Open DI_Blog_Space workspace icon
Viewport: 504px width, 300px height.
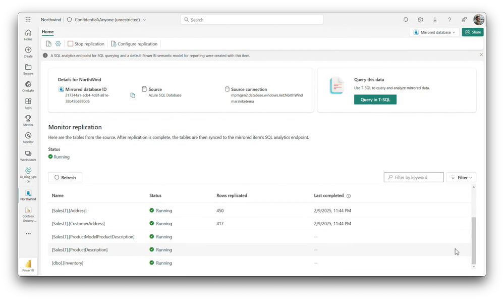28,175
